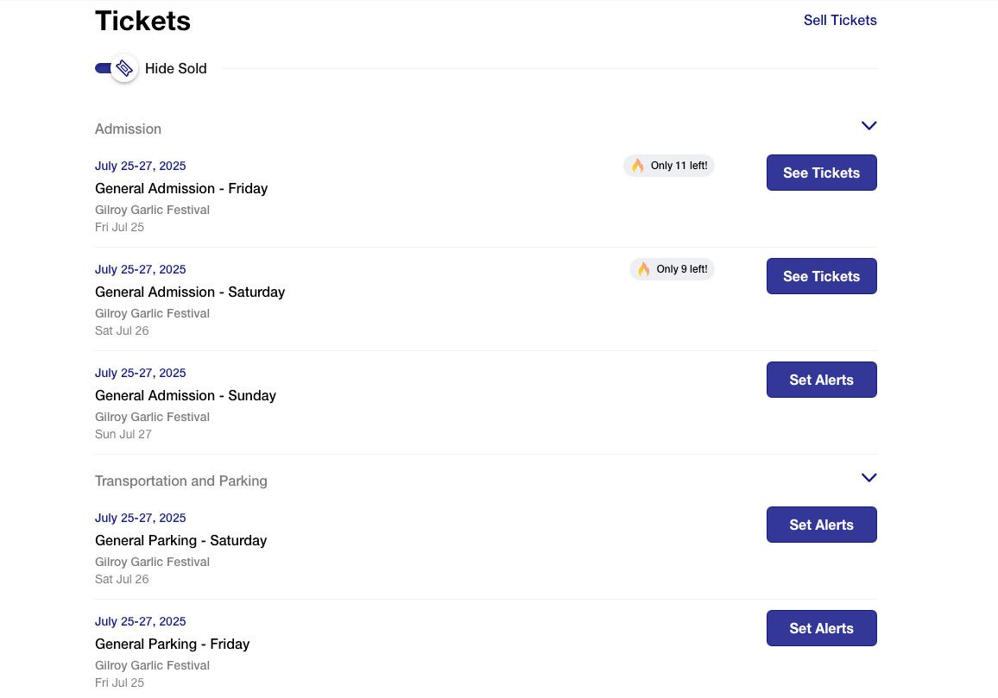Open General Admission - Friday listing title
Image resolution: width=998 pixels, height=698 pixels.
click(x=181, y=188)
